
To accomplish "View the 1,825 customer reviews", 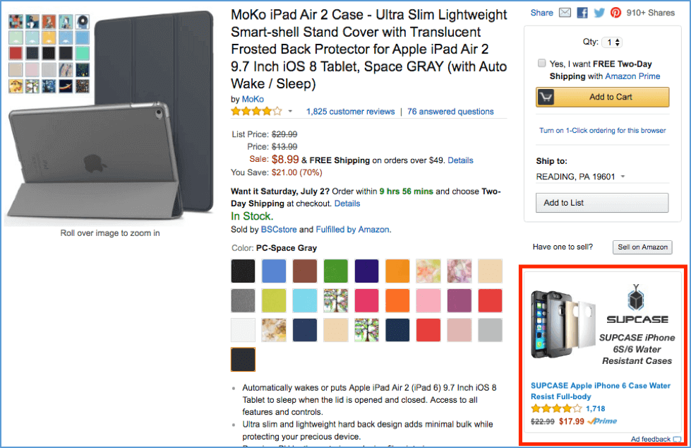I will pos(350,112).
